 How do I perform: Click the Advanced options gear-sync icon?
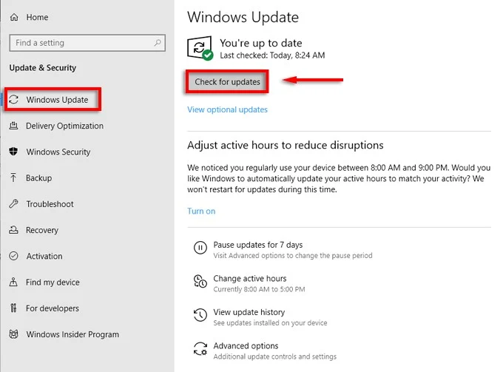200,349
